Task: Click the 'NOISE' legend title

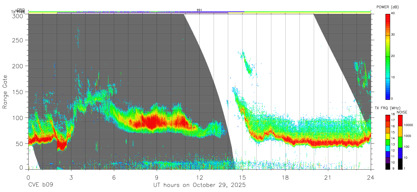Action: click(402, 112)
